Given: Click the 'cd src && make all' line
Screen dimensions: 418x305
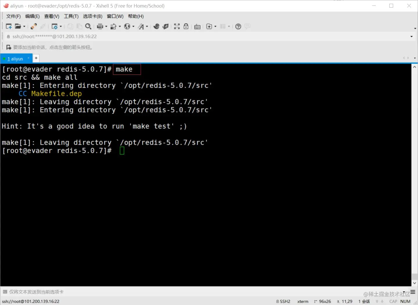Looking at the screenshot, I should point(40,77).
